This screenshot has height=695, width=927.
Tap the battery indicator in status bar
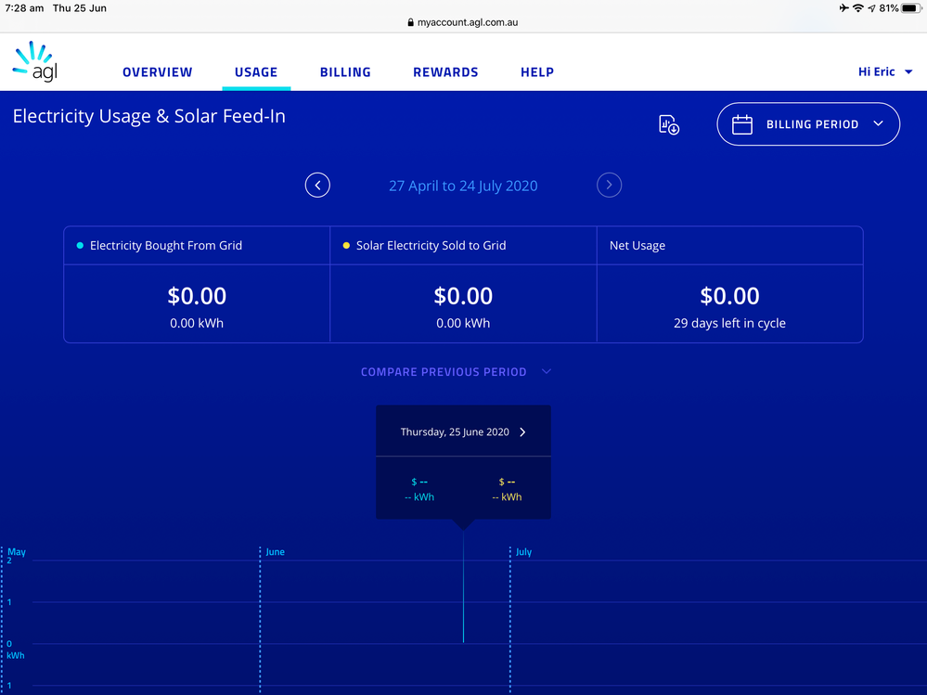pyautogui.click(x=910, y=8)
